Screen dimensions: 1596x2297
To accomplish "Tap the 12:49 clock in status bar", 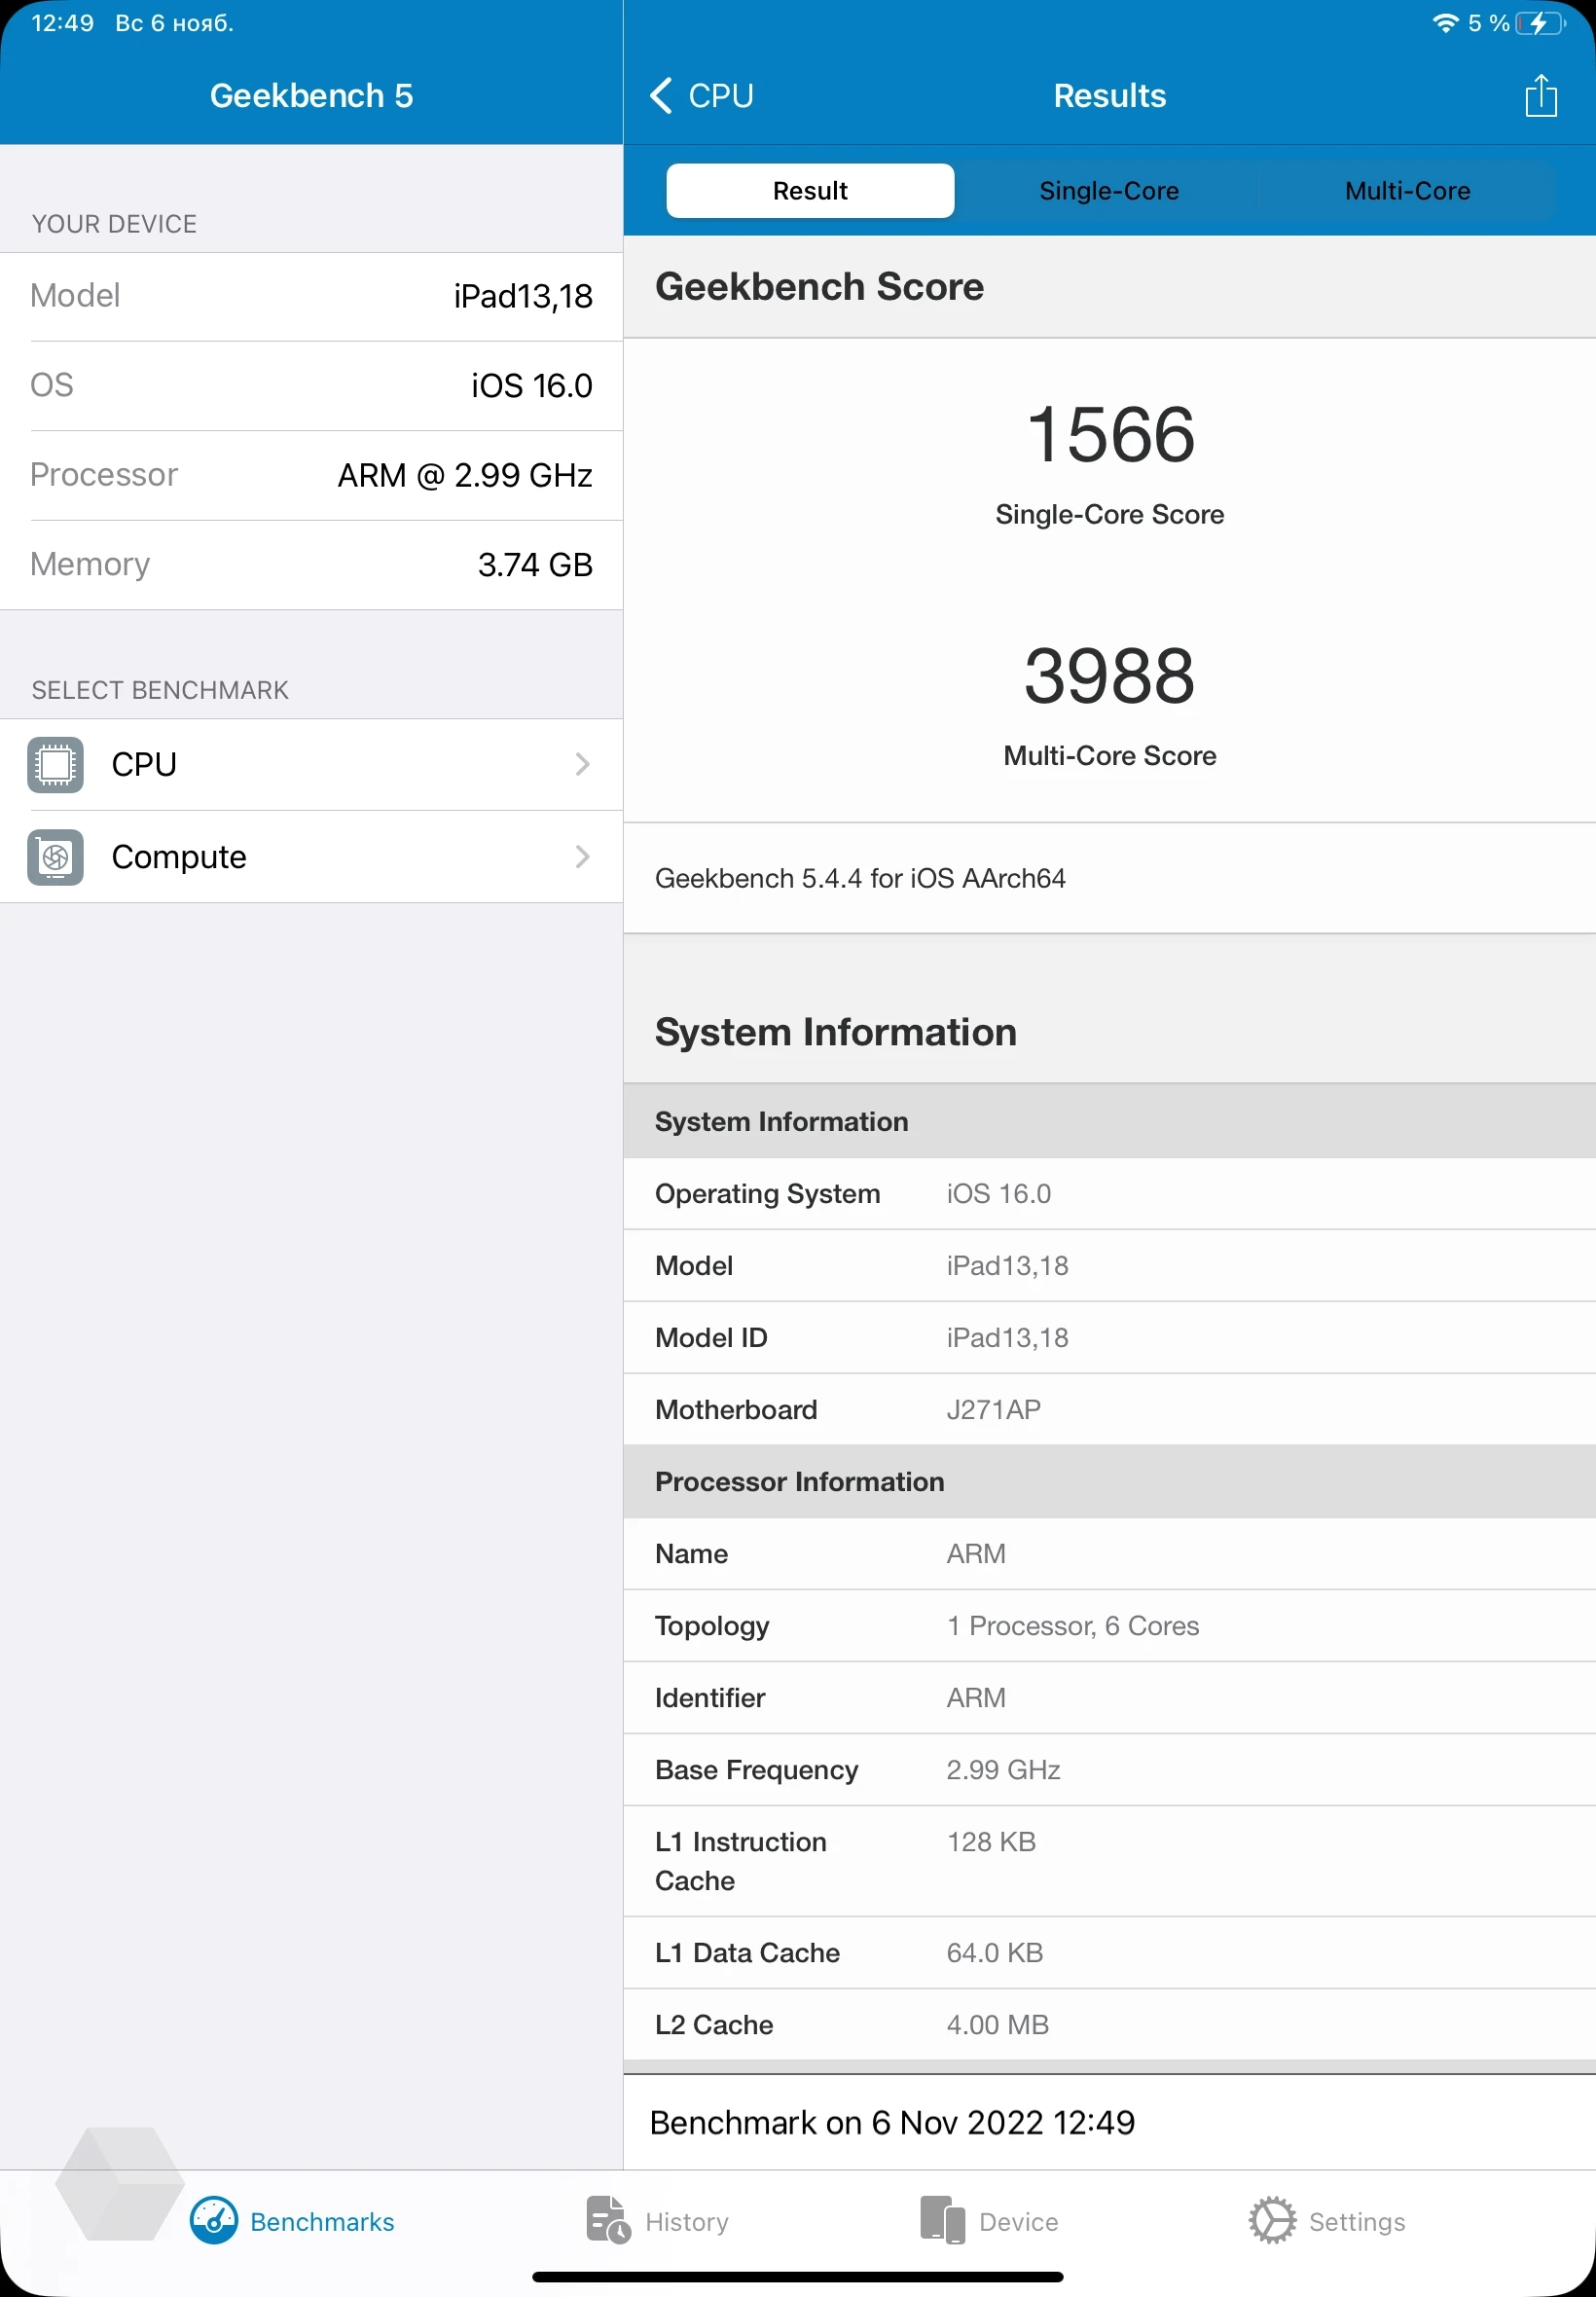I will [63, 23].
